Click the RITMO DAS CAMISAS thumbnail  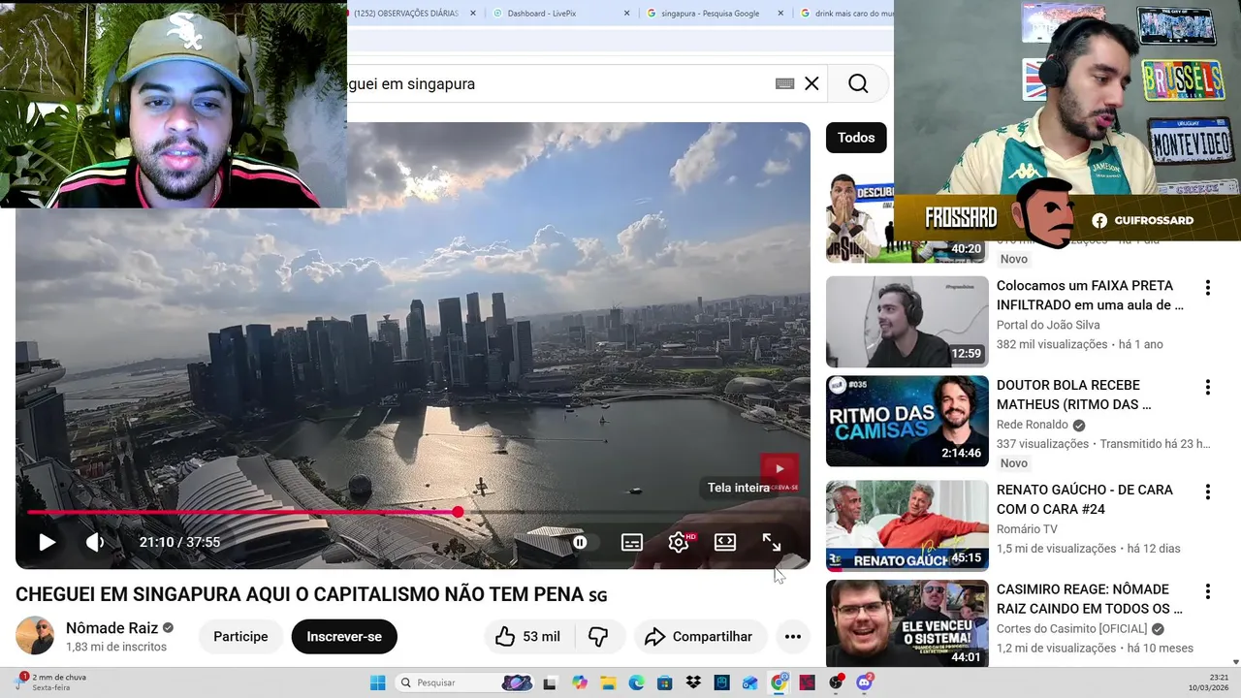point(907,422)
